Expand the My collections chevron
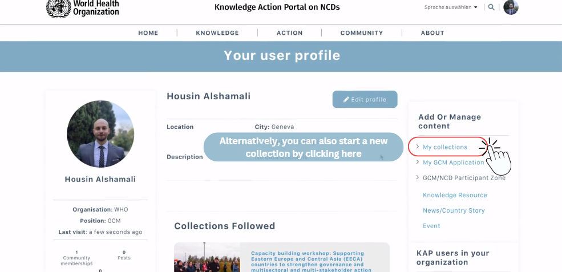The height and width of the screenshot is (272, 562). pyautogui.click(x=418, y=147)
